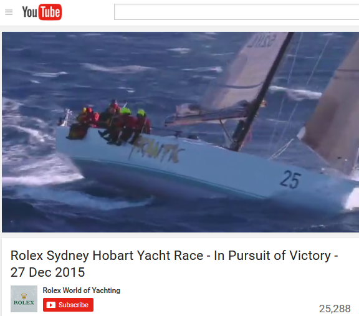Screen dimensions: 359x316
Task: Click the play icon inside Subscribe button
Action: tap(51, 305)
